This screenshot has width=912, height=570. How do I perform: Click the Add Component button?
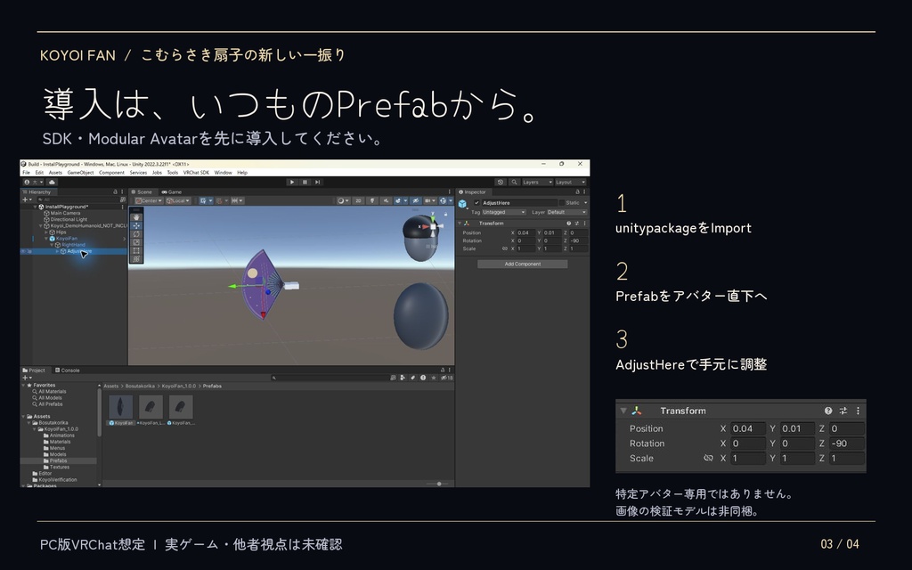[522, 264]
